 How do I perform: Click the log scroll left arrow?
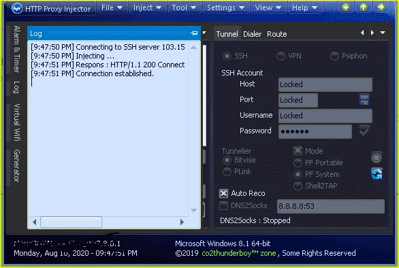click(x=34, y=222)
